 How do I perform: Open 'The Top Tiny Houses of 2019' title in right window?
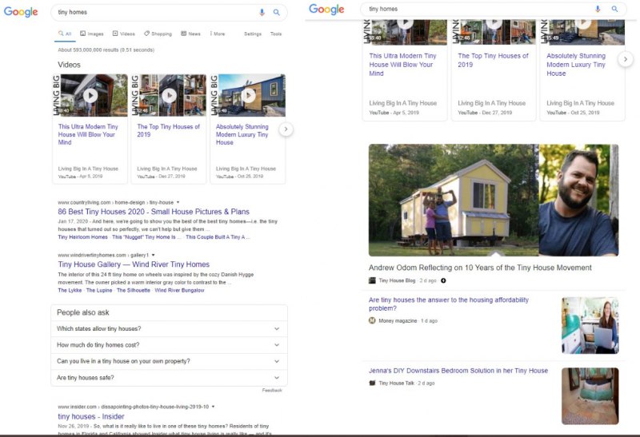point(493,60)
